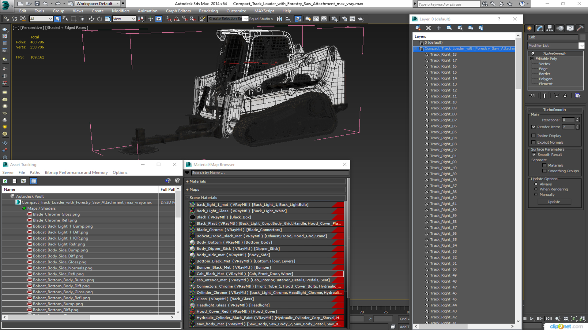
Task: Open the Modifiers menu
Action: 121,11
